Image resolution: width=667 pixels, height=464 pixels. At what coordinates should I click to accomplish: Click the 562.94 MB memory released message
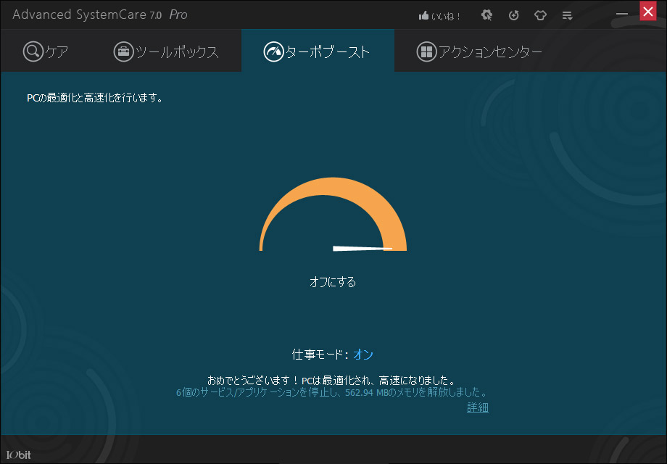click(x=331, y=392)
